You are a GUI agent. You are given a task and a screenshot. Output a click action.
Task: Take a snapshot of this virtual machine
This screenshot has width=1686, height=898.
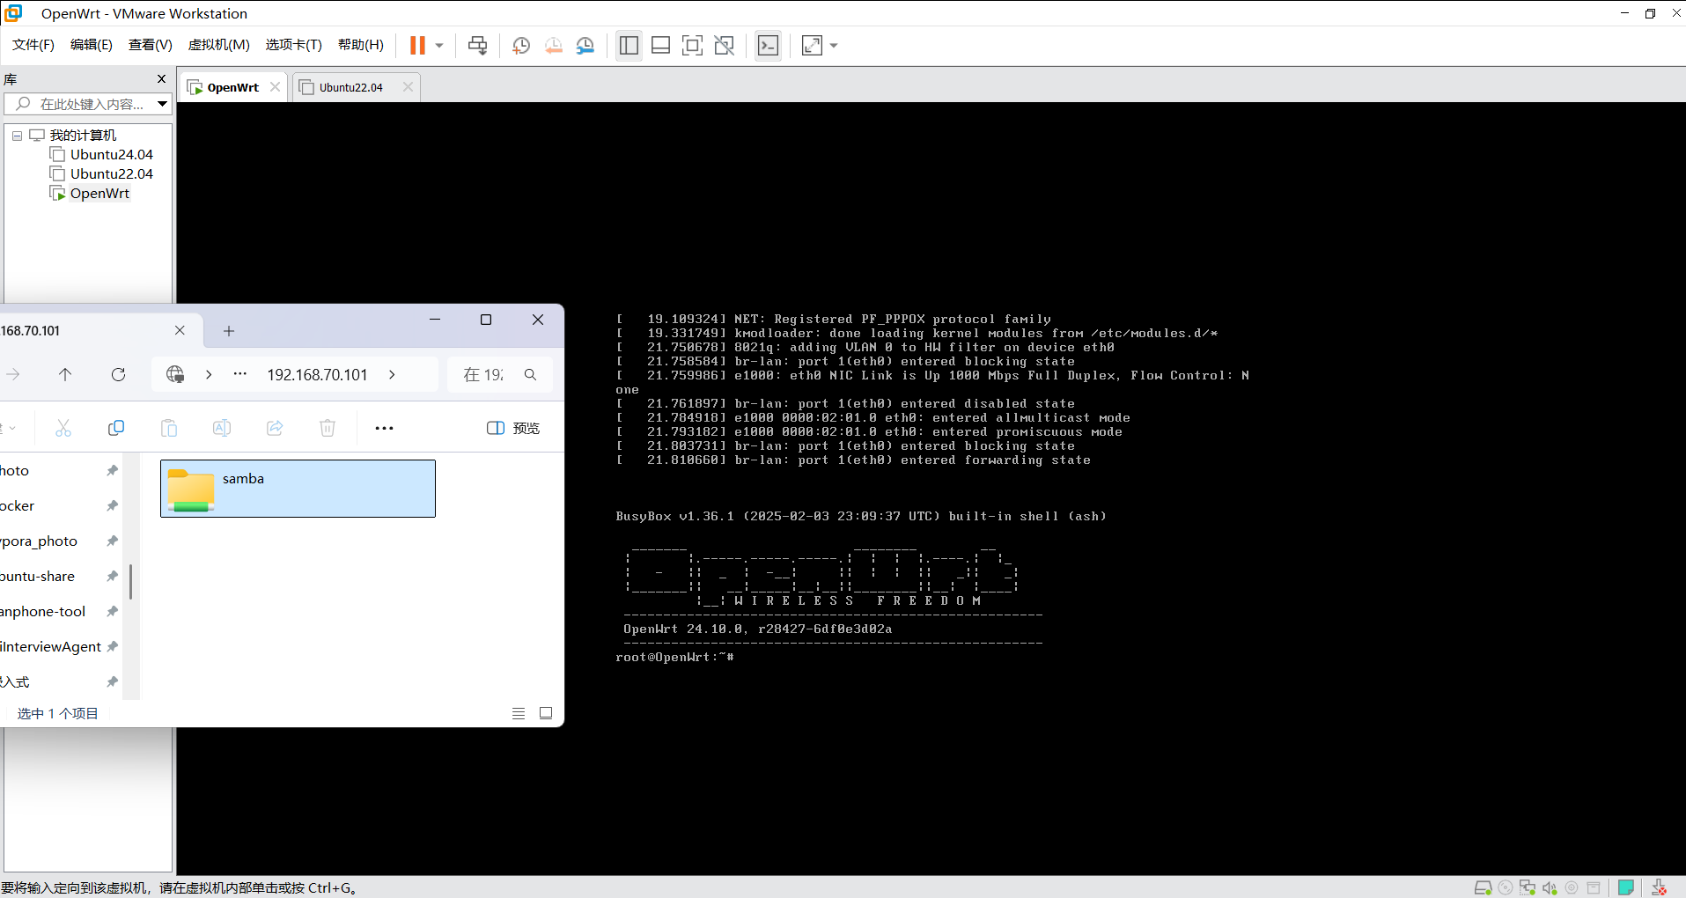click(521, 46)
